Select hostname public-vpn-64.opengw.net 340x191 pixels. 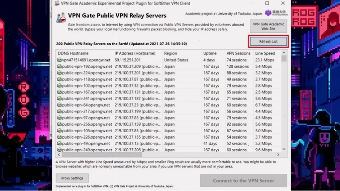coord(86,105)
